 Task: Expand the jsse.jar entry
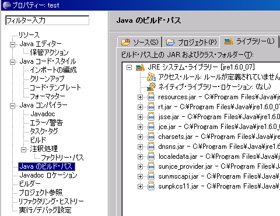coord(140,117)
